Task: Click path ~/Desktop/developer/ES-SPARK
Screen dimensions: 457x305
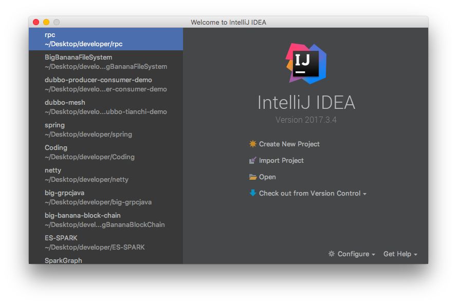Action: 95,247
